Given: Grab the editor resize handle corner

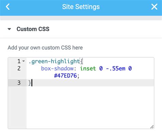Looking at the screenshot, I should click(x=152, y=127).
